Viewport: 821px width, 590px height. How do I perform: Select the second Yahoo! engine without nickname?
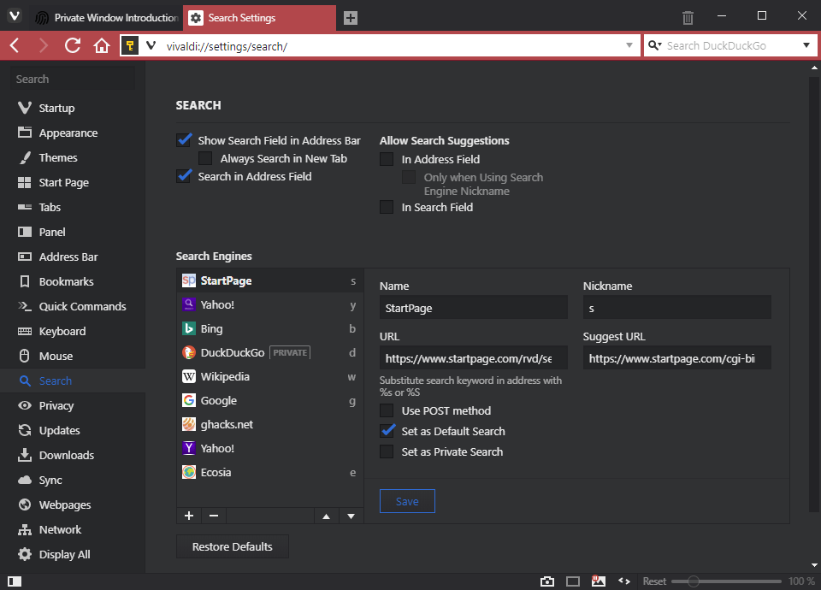270,448
